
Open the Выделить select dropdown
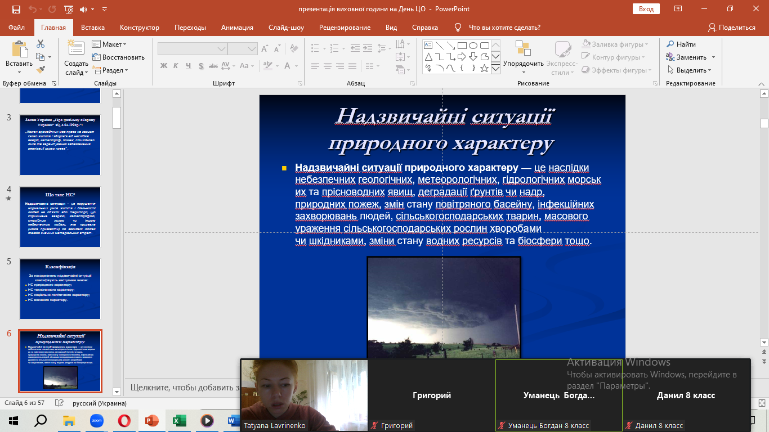pyautogui.click(x=691, y=70)
